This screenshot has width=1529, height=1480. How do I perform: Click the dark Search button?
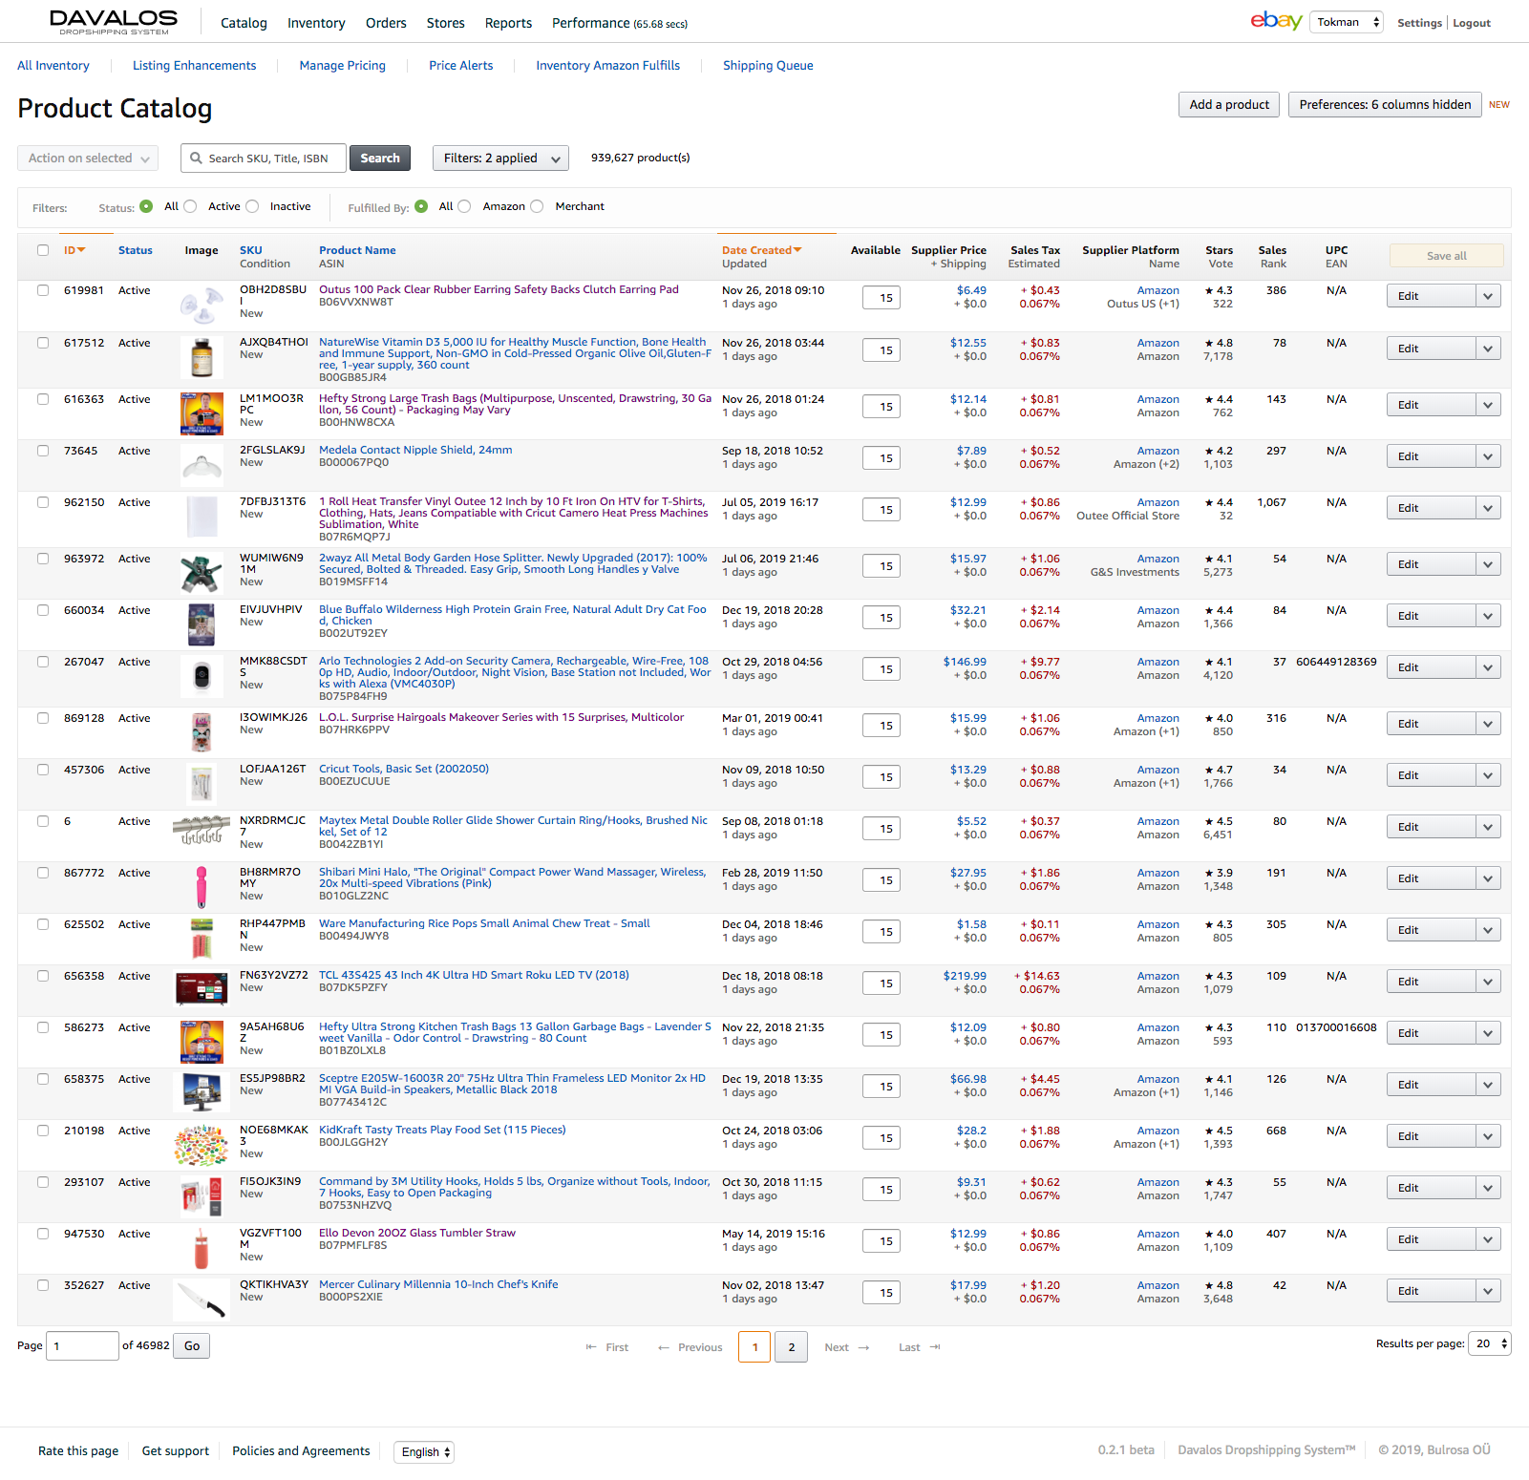point(380,159)
